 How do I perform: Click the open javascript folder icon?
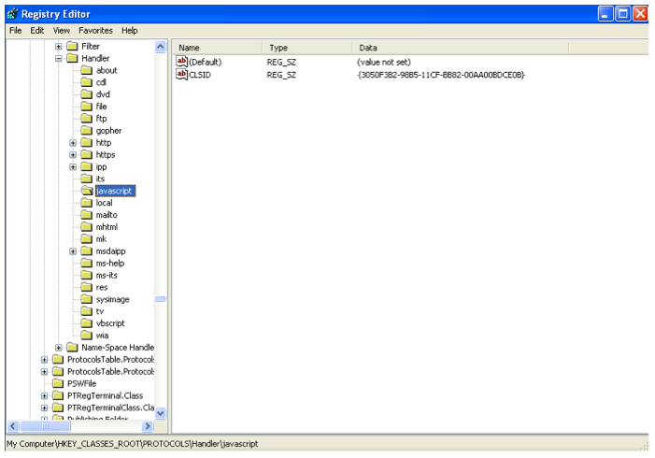click(87, 191)
